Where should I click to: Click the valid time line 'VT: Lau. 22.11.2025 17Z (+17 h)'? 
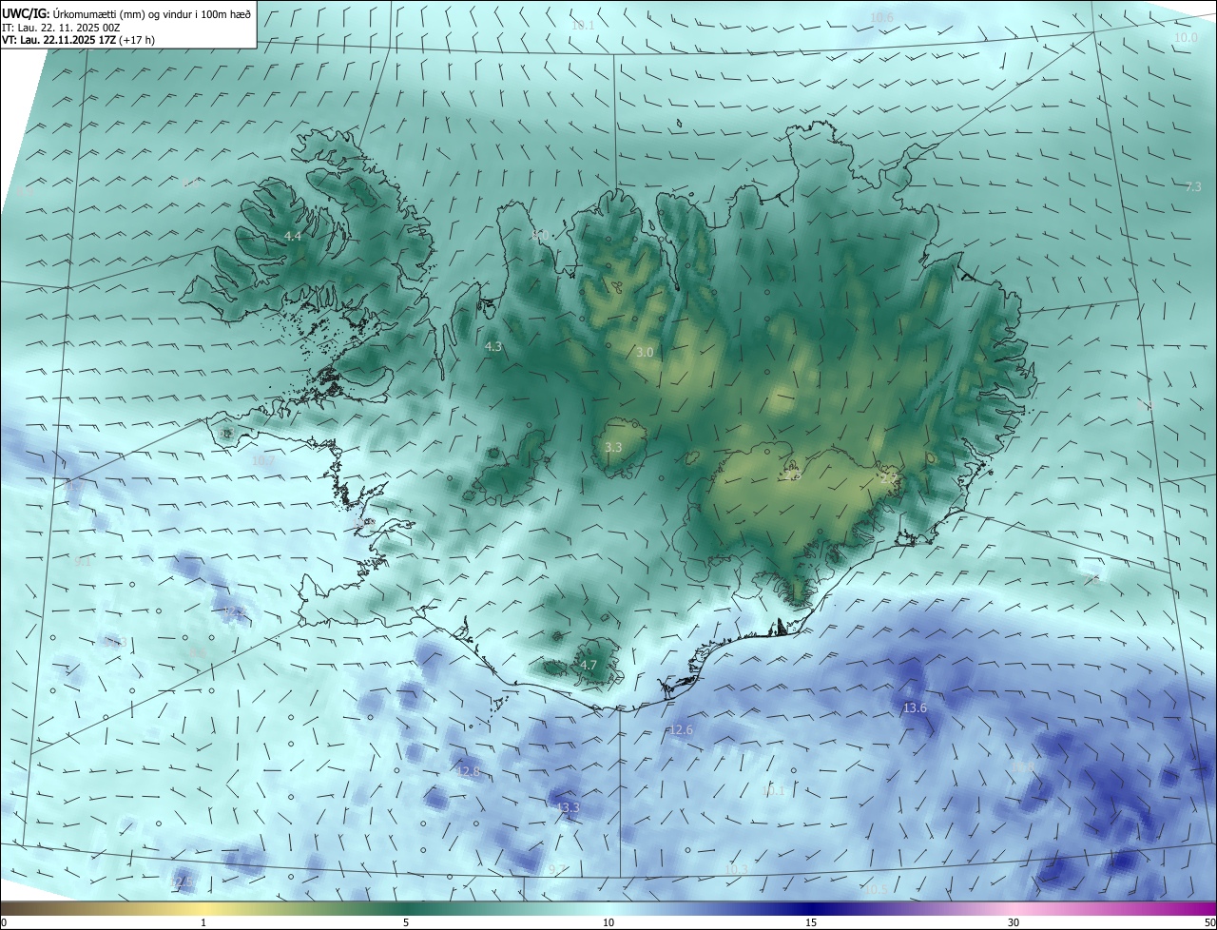(78, 40)
